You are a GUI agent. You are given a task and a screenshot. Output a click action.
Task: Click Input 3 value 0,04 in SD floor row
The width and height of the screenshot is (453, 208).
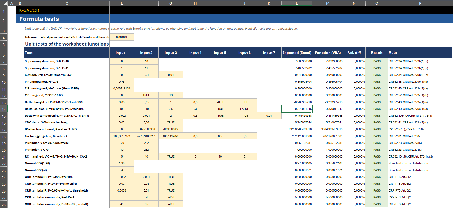point(171,75)
